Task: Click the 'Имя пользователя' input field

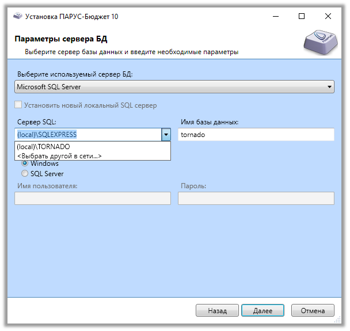Action: pos(93,198)
